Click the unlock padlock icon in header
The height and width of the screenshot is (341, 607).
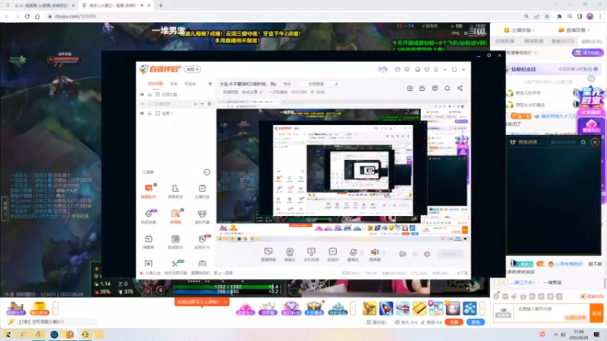(422, 88)
